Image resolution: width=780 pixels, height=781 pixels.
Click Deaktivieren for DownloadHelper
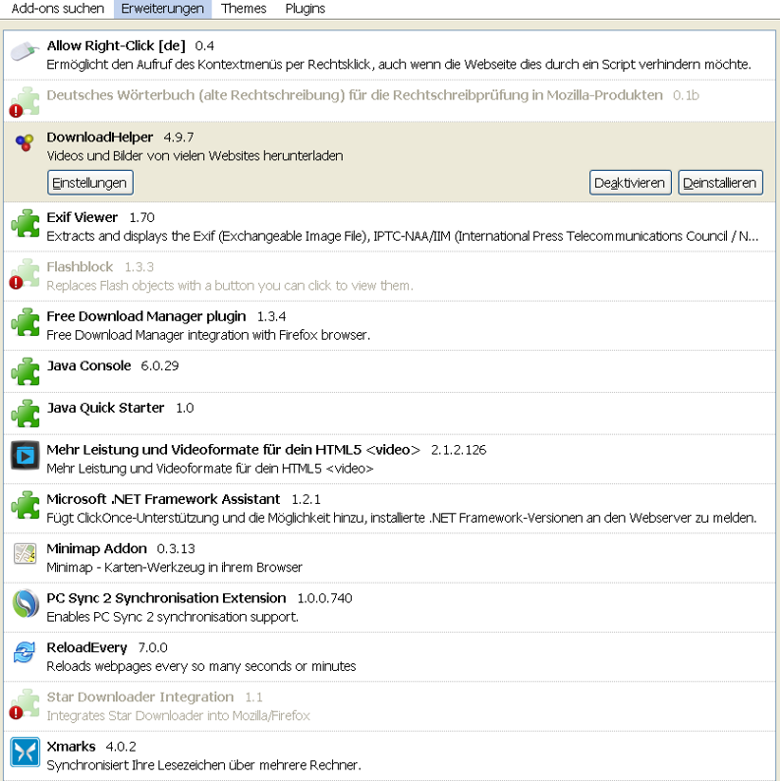click(630, 183)
